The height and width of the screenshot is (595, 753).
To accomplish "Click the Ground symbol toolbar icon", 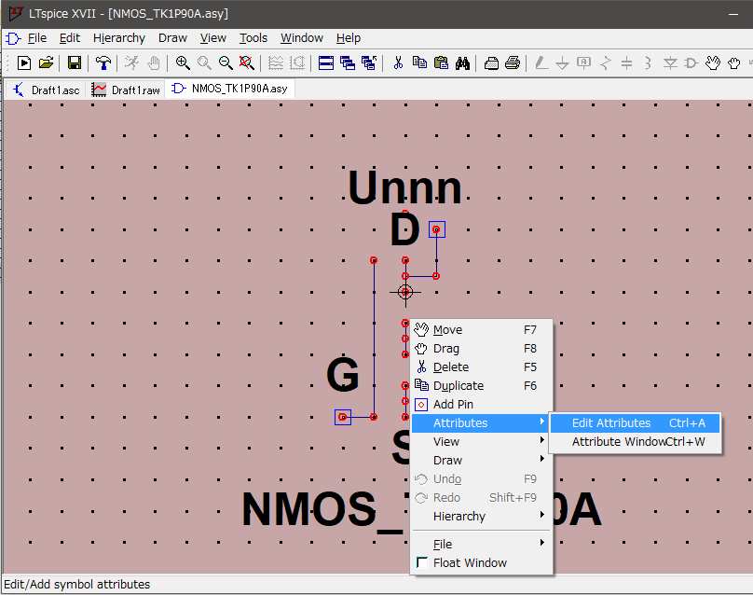I will point(562,63).
